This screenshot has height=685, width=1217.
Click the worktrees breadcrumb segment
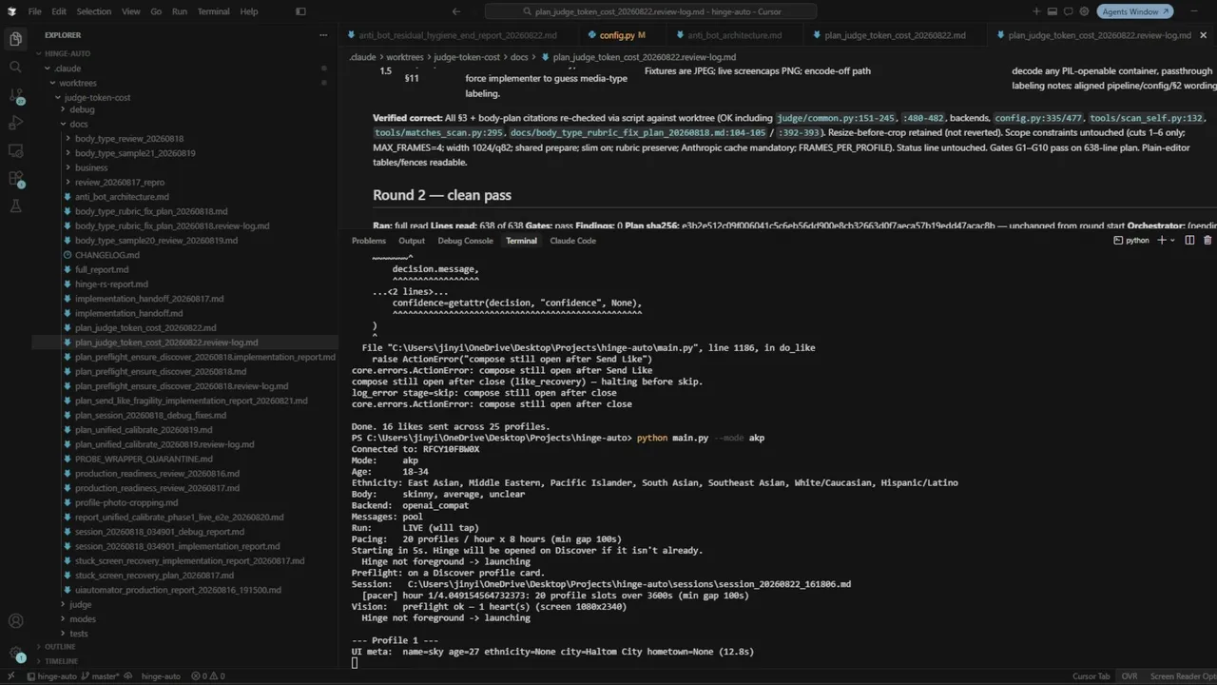point(404,57)
